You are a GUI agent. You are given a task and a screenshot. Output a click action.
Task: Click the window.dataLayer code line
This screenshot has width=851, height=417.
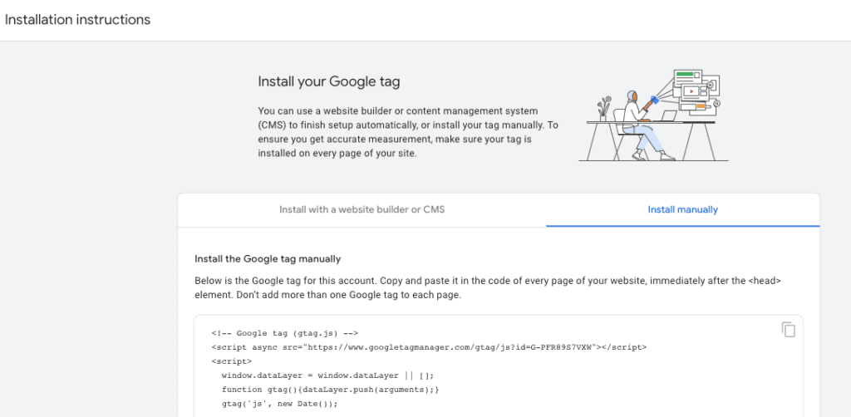(327, 375)
